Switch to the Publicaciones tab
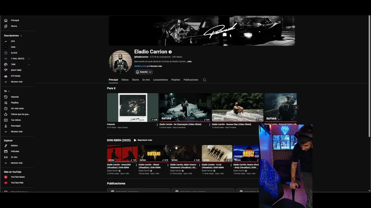The height and width of the screenshot is (208, 371). coord(191,80)
